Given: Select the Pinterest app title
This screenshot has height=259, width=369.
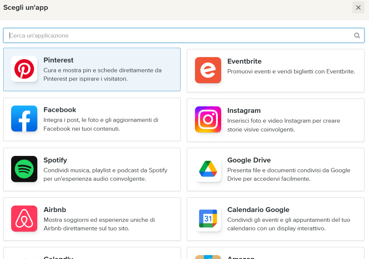Looking at the screenshot, I should (58, 60).
